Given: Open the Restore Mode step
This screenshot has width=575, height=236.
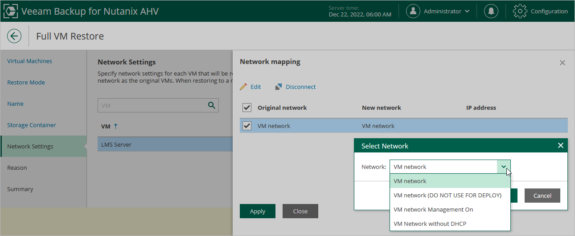Looking at the screenshot, I should [x=26, y=82].
